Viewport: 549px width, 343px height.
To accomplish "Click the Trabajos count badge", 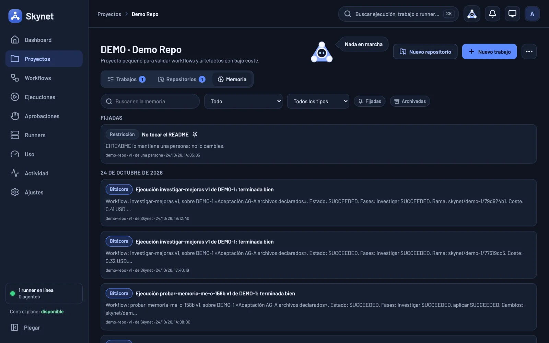I will click(x=142, y=79).
